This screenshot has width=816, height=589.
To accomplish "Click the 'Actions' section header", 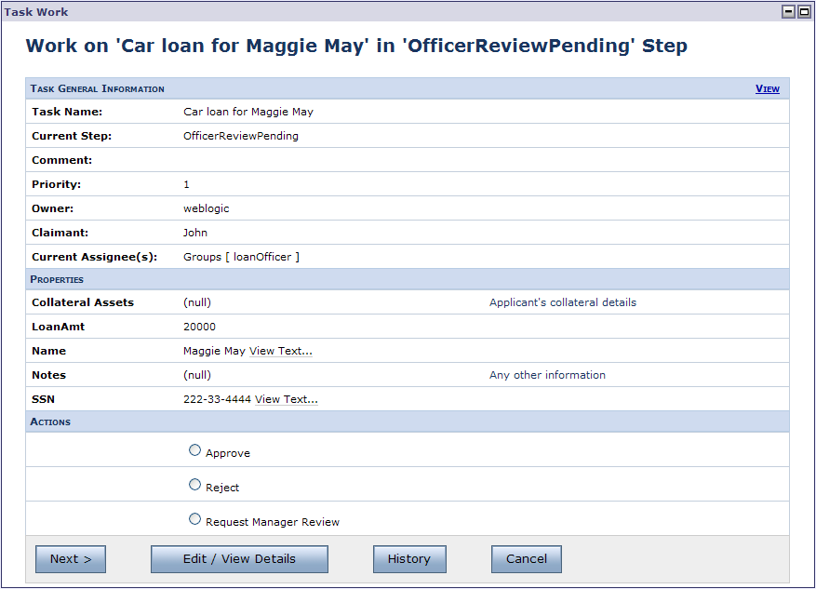I will click(50, 422).
